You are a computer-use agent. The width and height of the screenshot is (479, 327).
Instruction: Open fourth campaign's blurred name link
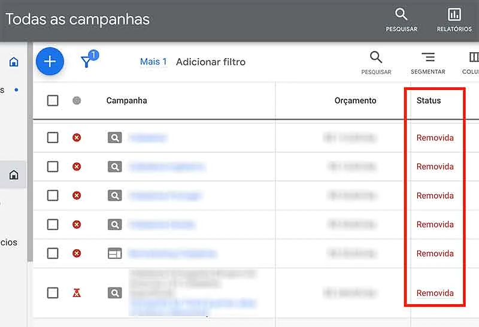162,225
